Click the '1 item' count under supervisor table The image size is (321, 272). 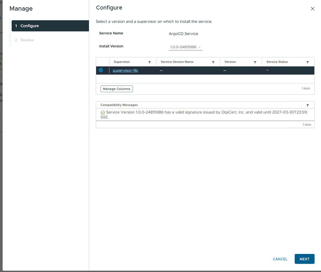click(306, 89)
